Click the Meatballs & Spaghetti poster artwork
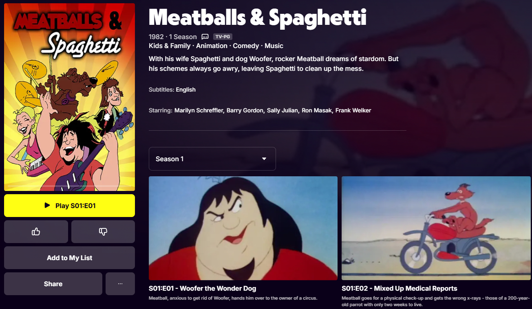 pyautogui.click(x=69, y=97)
